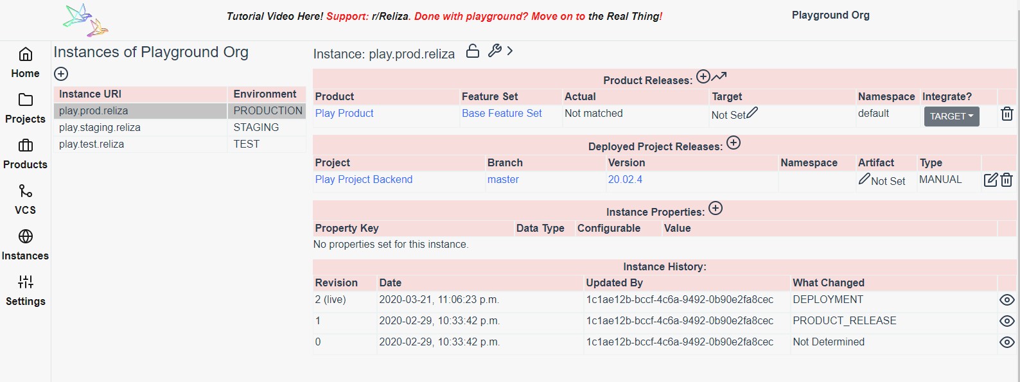Open the Playground Org organization selector
Image resolution: width=1020 pixels, height=382 pixels.
(830, 15)
